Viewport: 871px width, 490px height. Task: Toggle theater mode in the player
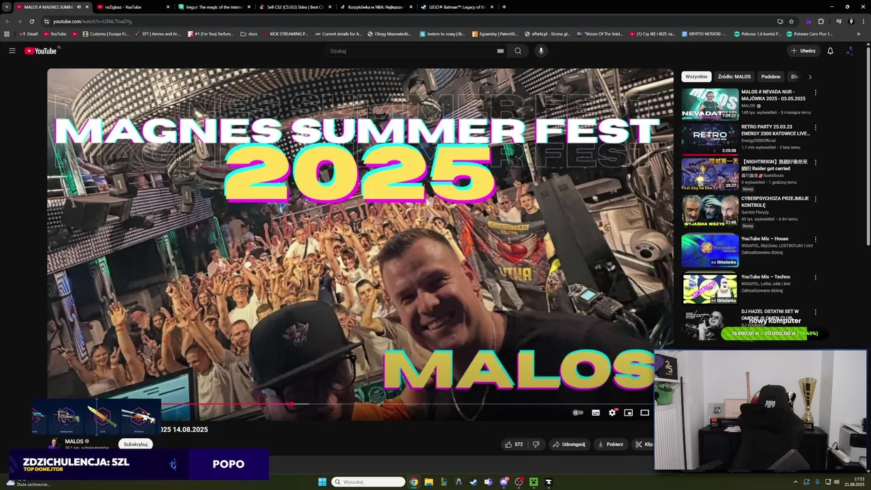(x=644, y=412)
